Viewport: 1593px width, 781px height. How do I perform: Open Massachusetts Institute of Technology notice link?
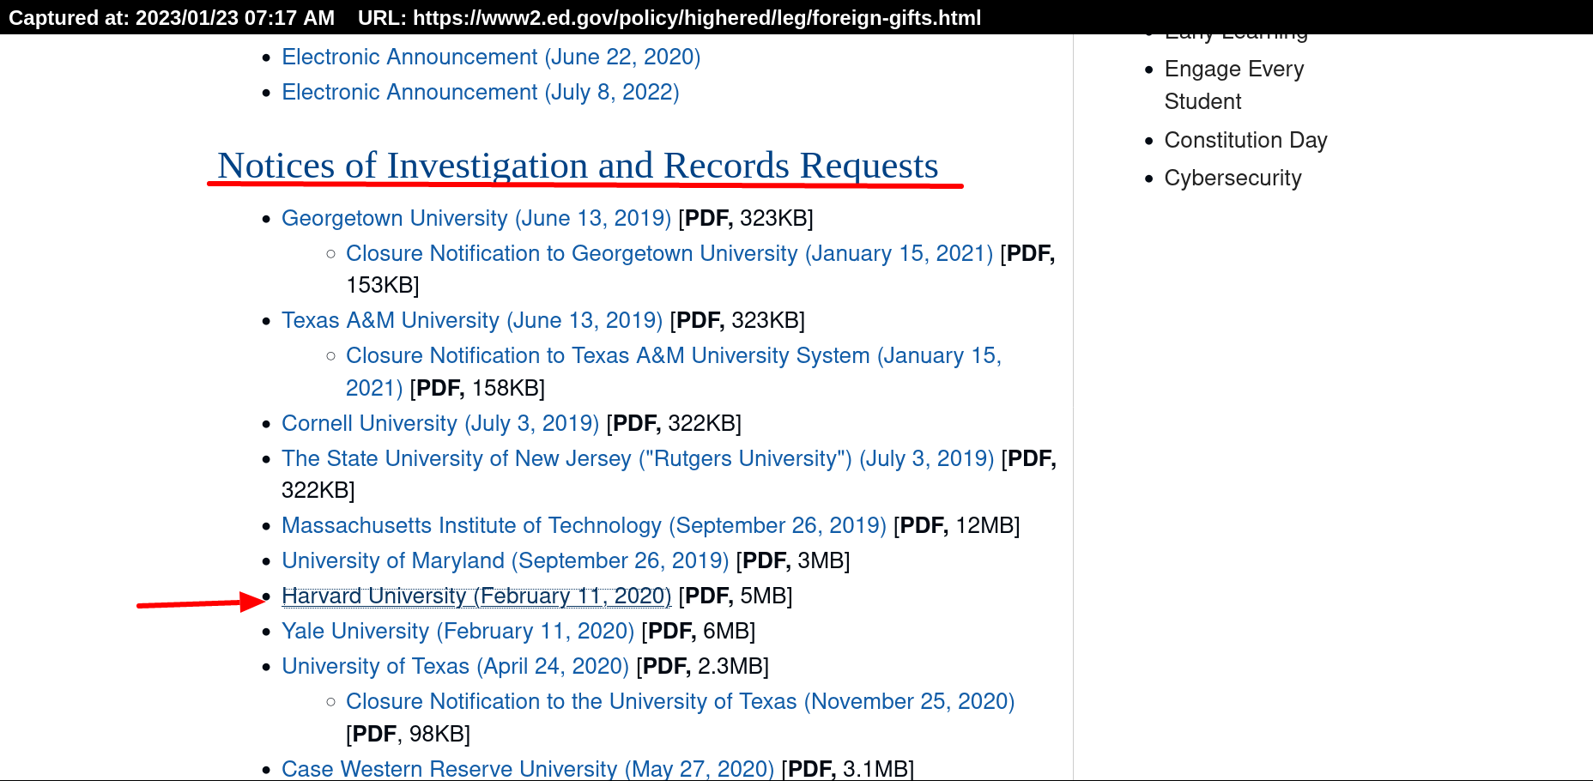[x=584, y=525]
